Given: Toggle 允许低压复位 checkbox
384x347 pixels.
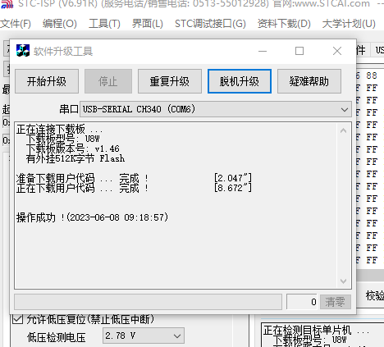Looking at the screenshot, I should (18, 319).
